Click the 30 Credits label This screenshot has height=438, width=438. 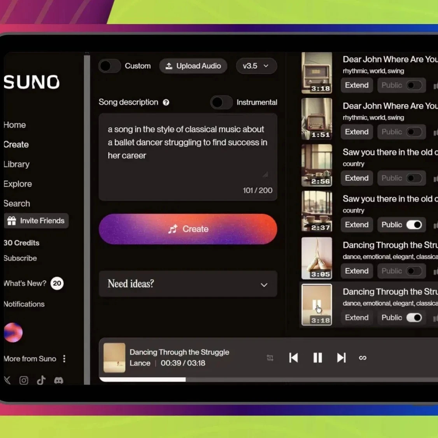21,243
